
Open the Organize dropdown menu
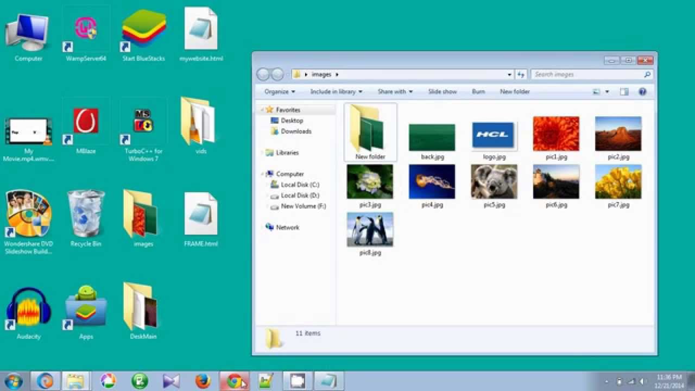(280, 92)
